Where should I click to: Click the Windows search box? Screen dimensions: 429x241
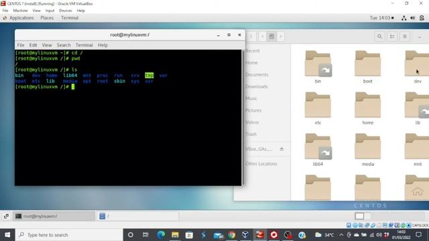point(69,235)
